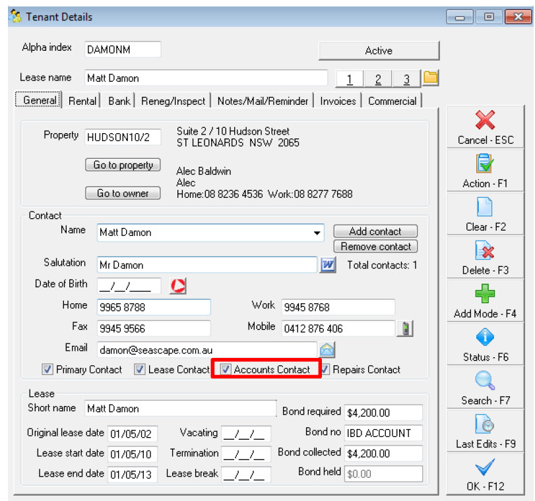Click the Original lease date field
The height and width of the screenshot is (501, 535).
[133, 434]
